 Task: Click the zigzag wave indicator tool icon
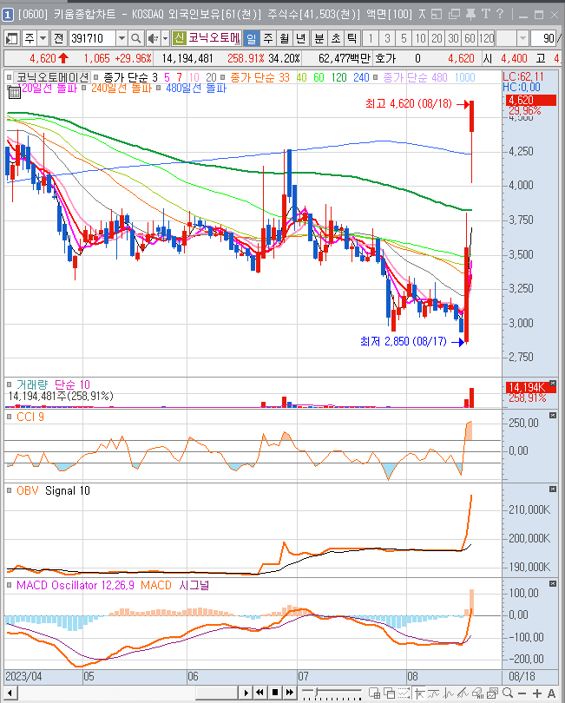(x=448, y=693)
